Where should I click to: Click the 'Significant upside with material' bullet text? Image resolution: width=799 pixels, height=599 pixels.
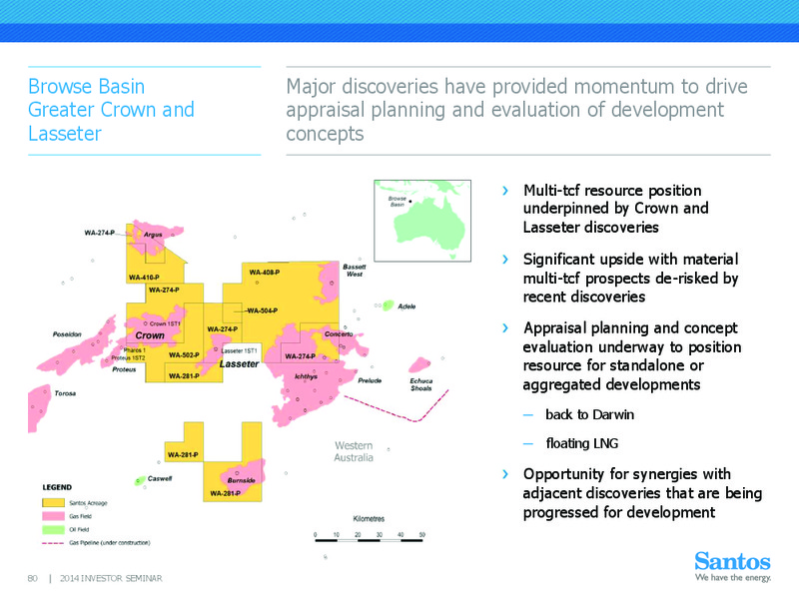[x=631, y=279]
